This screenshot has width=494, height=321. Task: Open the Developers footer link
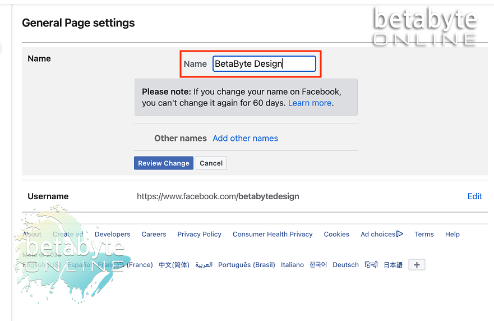pos(112,235)
